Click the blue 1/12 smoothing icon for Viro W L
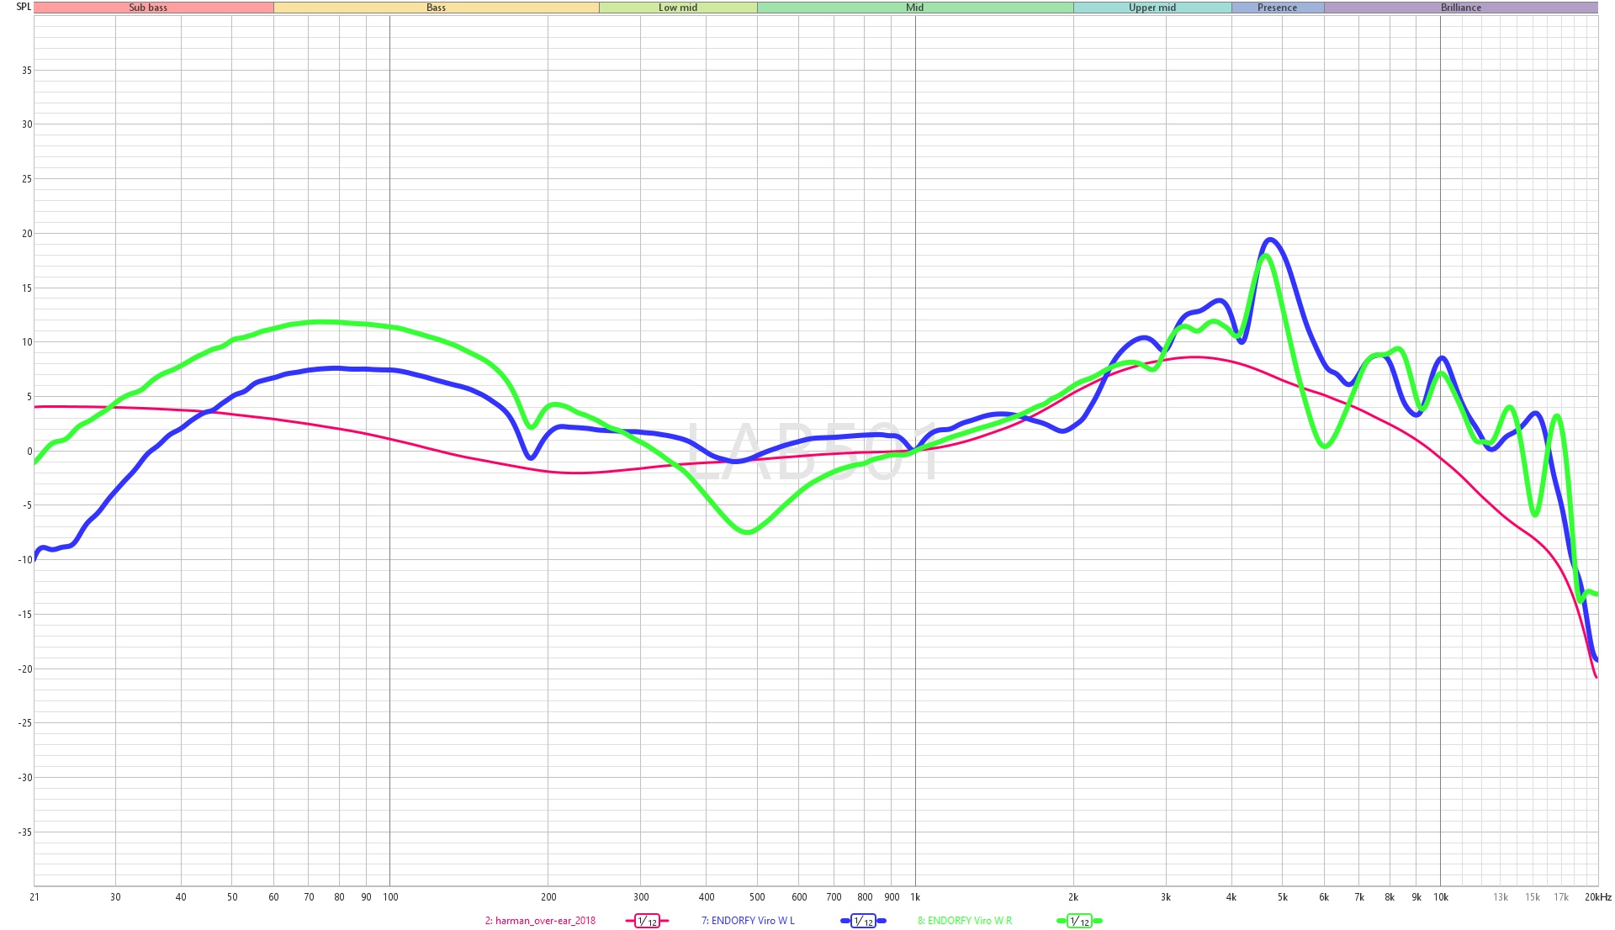 click(x=863, y=921)
